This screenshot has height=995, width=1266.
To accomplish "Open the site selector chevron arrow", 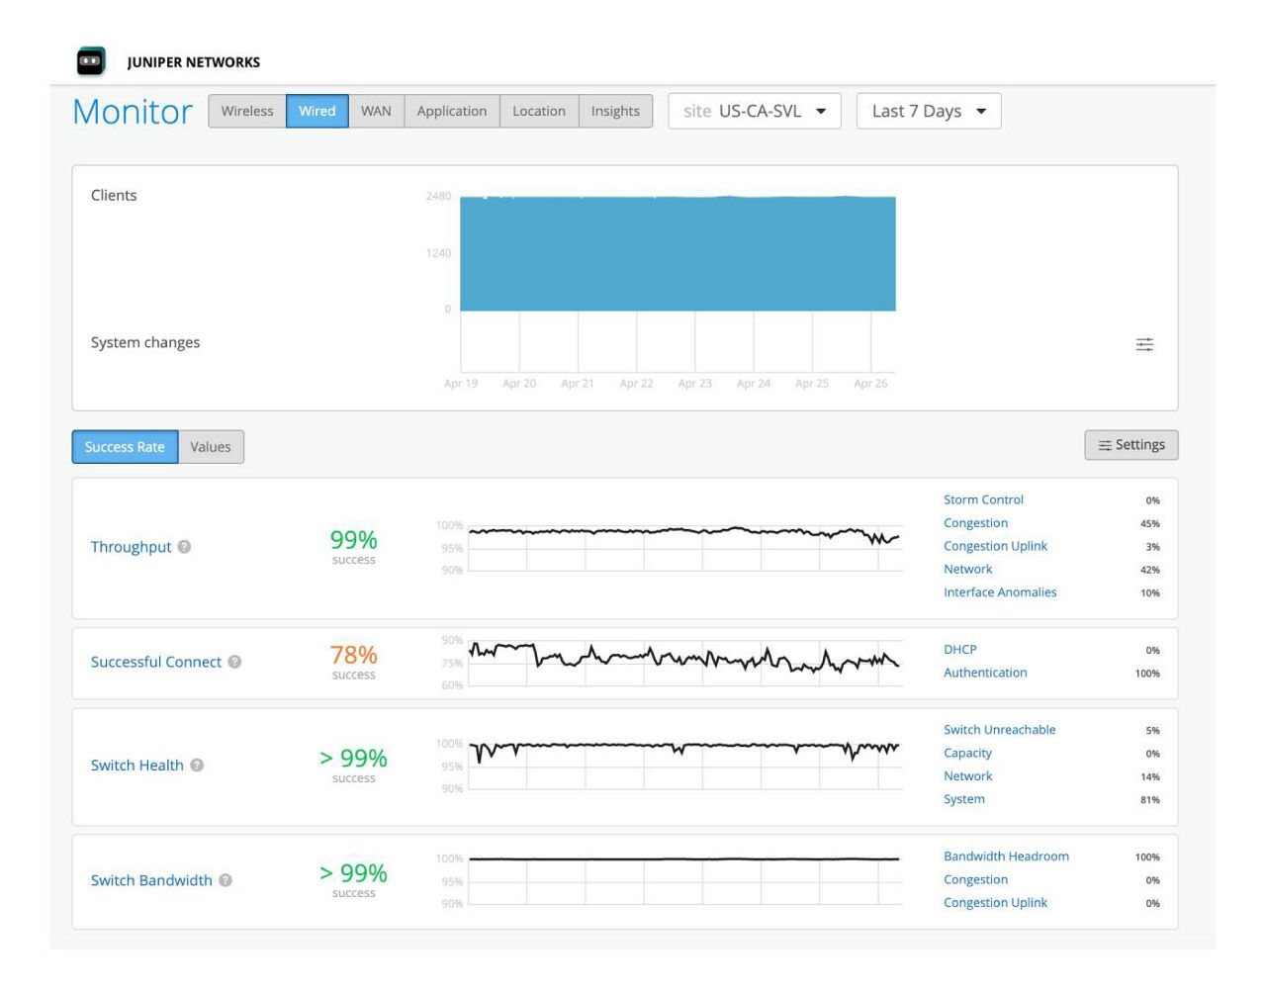I will coord(821,111).
